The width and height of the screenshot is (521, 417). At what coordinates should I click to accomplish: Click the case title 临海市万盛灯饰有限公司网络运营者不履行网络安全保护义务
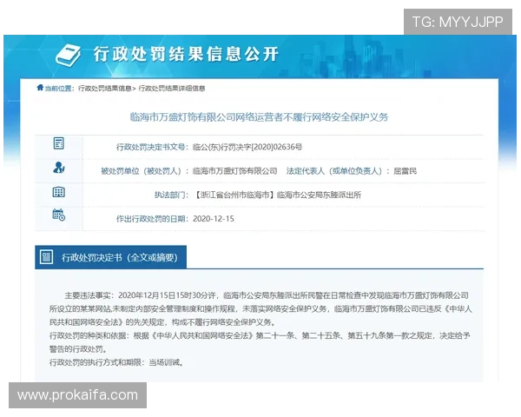click(x=259, y=117)
